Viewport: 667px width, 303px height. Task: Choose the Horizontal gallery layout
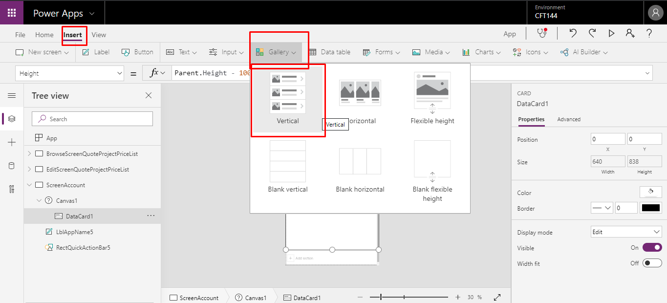point(360,98)
